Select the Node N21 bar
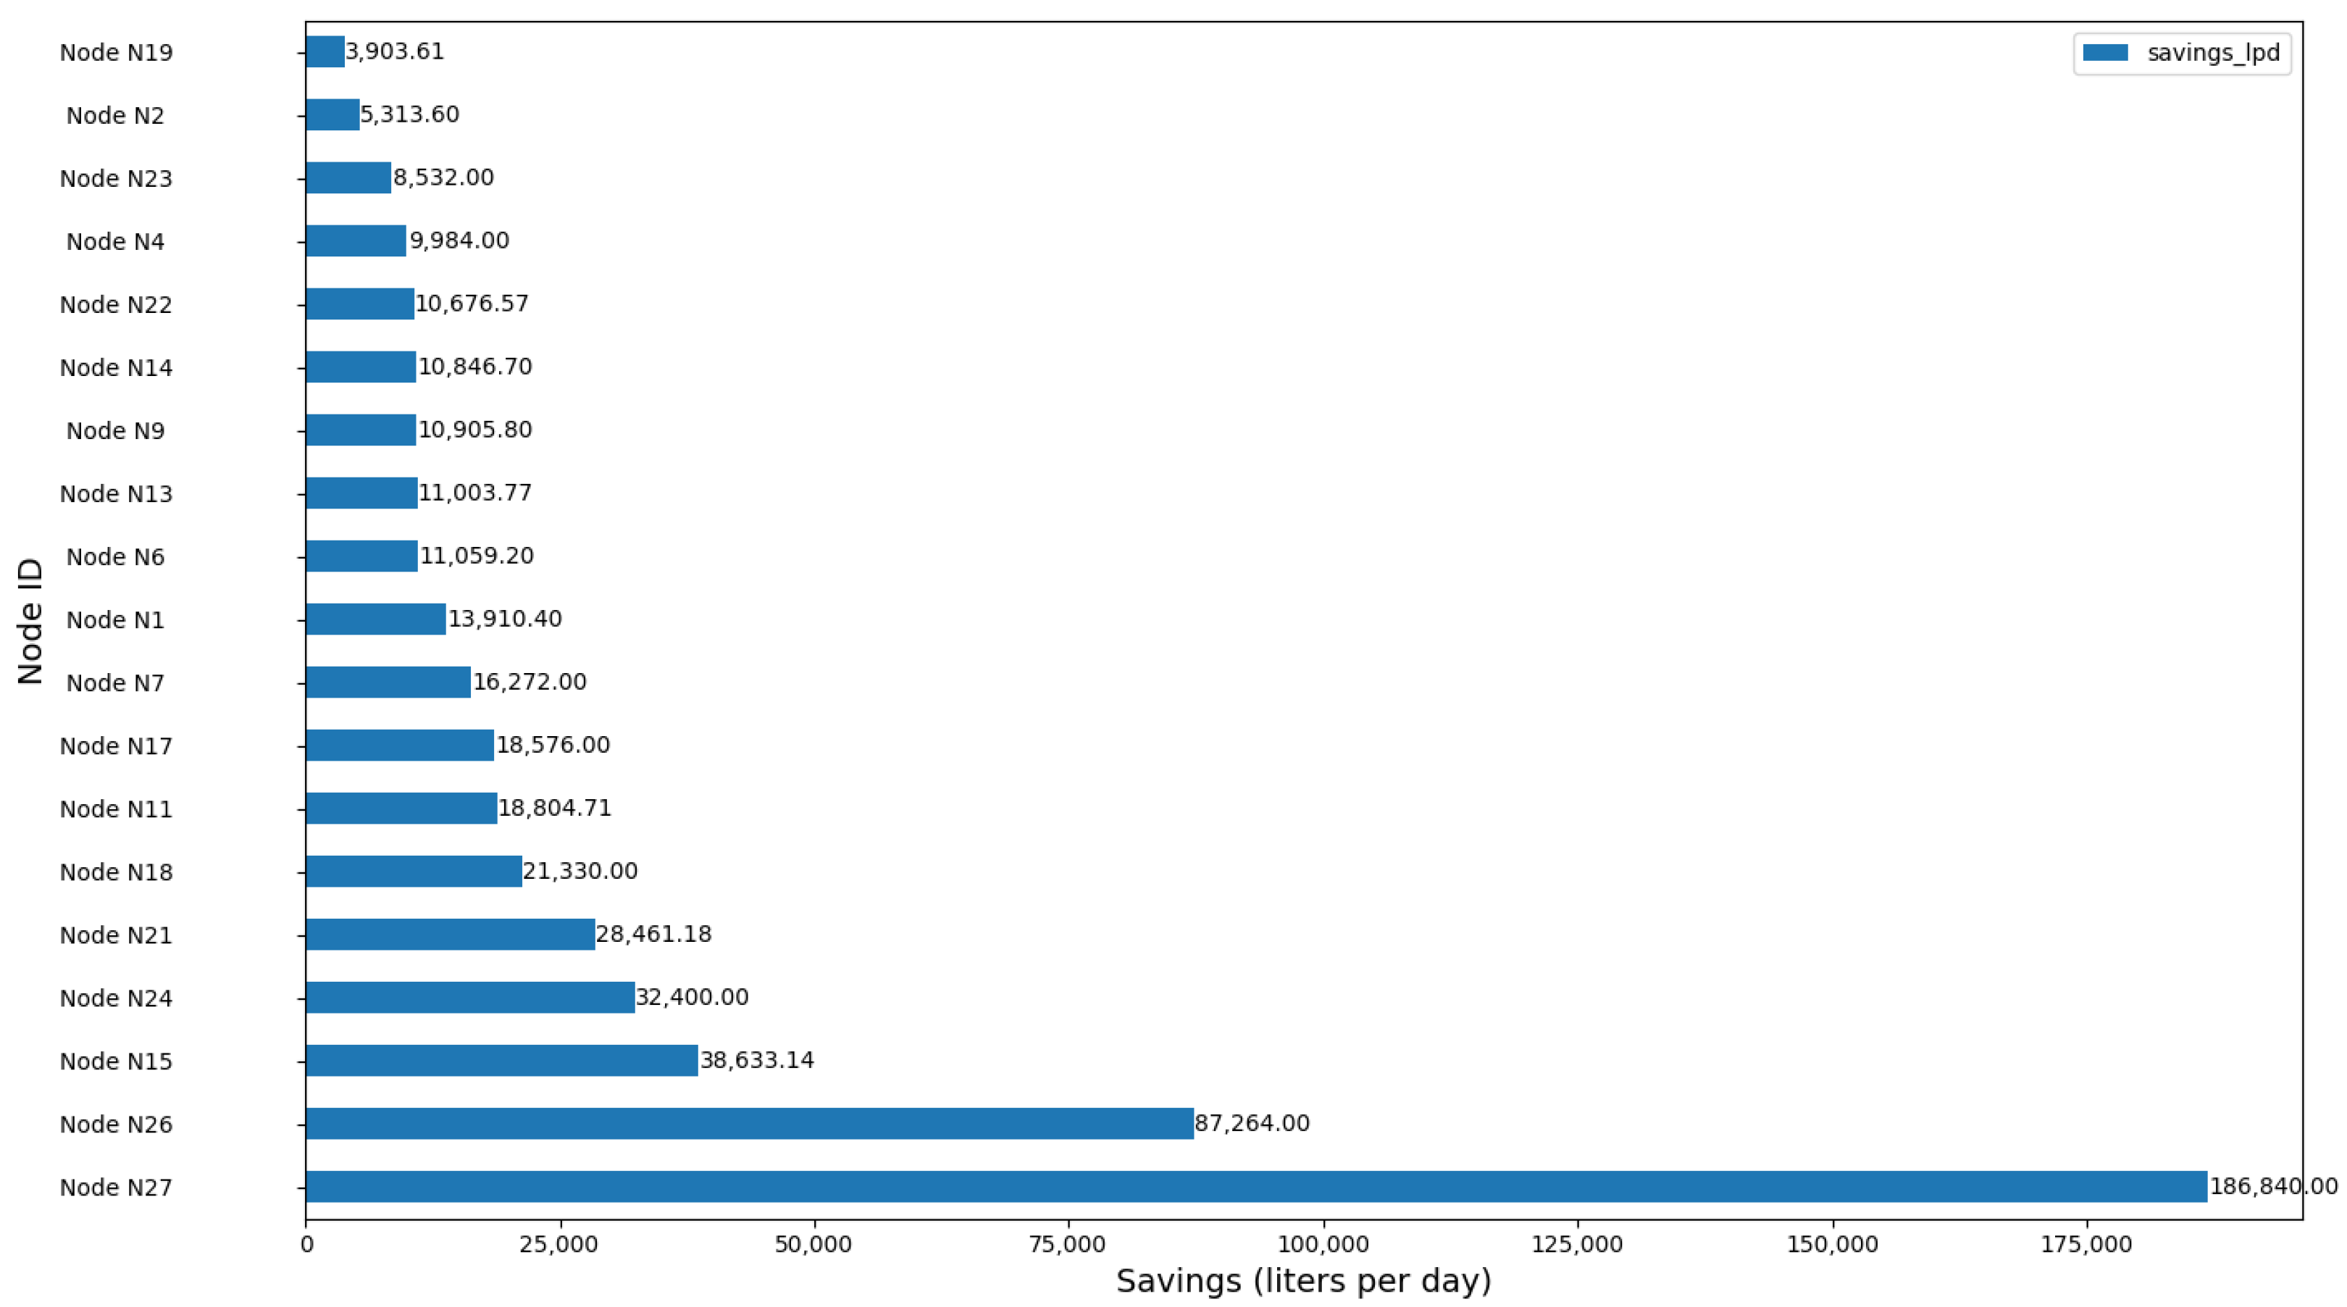Viewport: 2347px width, 1307px height. tap(450, 934)
